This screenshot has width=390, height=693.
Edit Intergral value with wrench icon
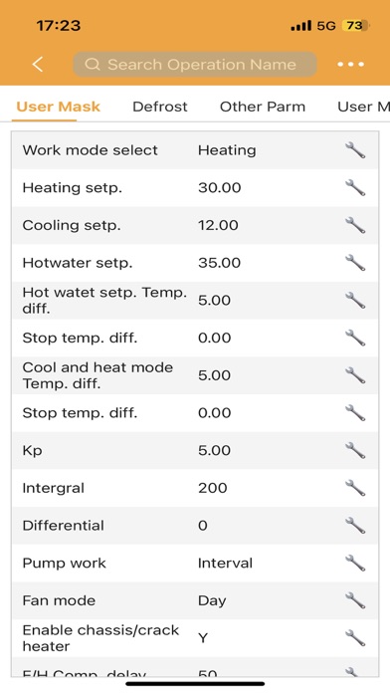pyautogui.click(x=355, y=488)
